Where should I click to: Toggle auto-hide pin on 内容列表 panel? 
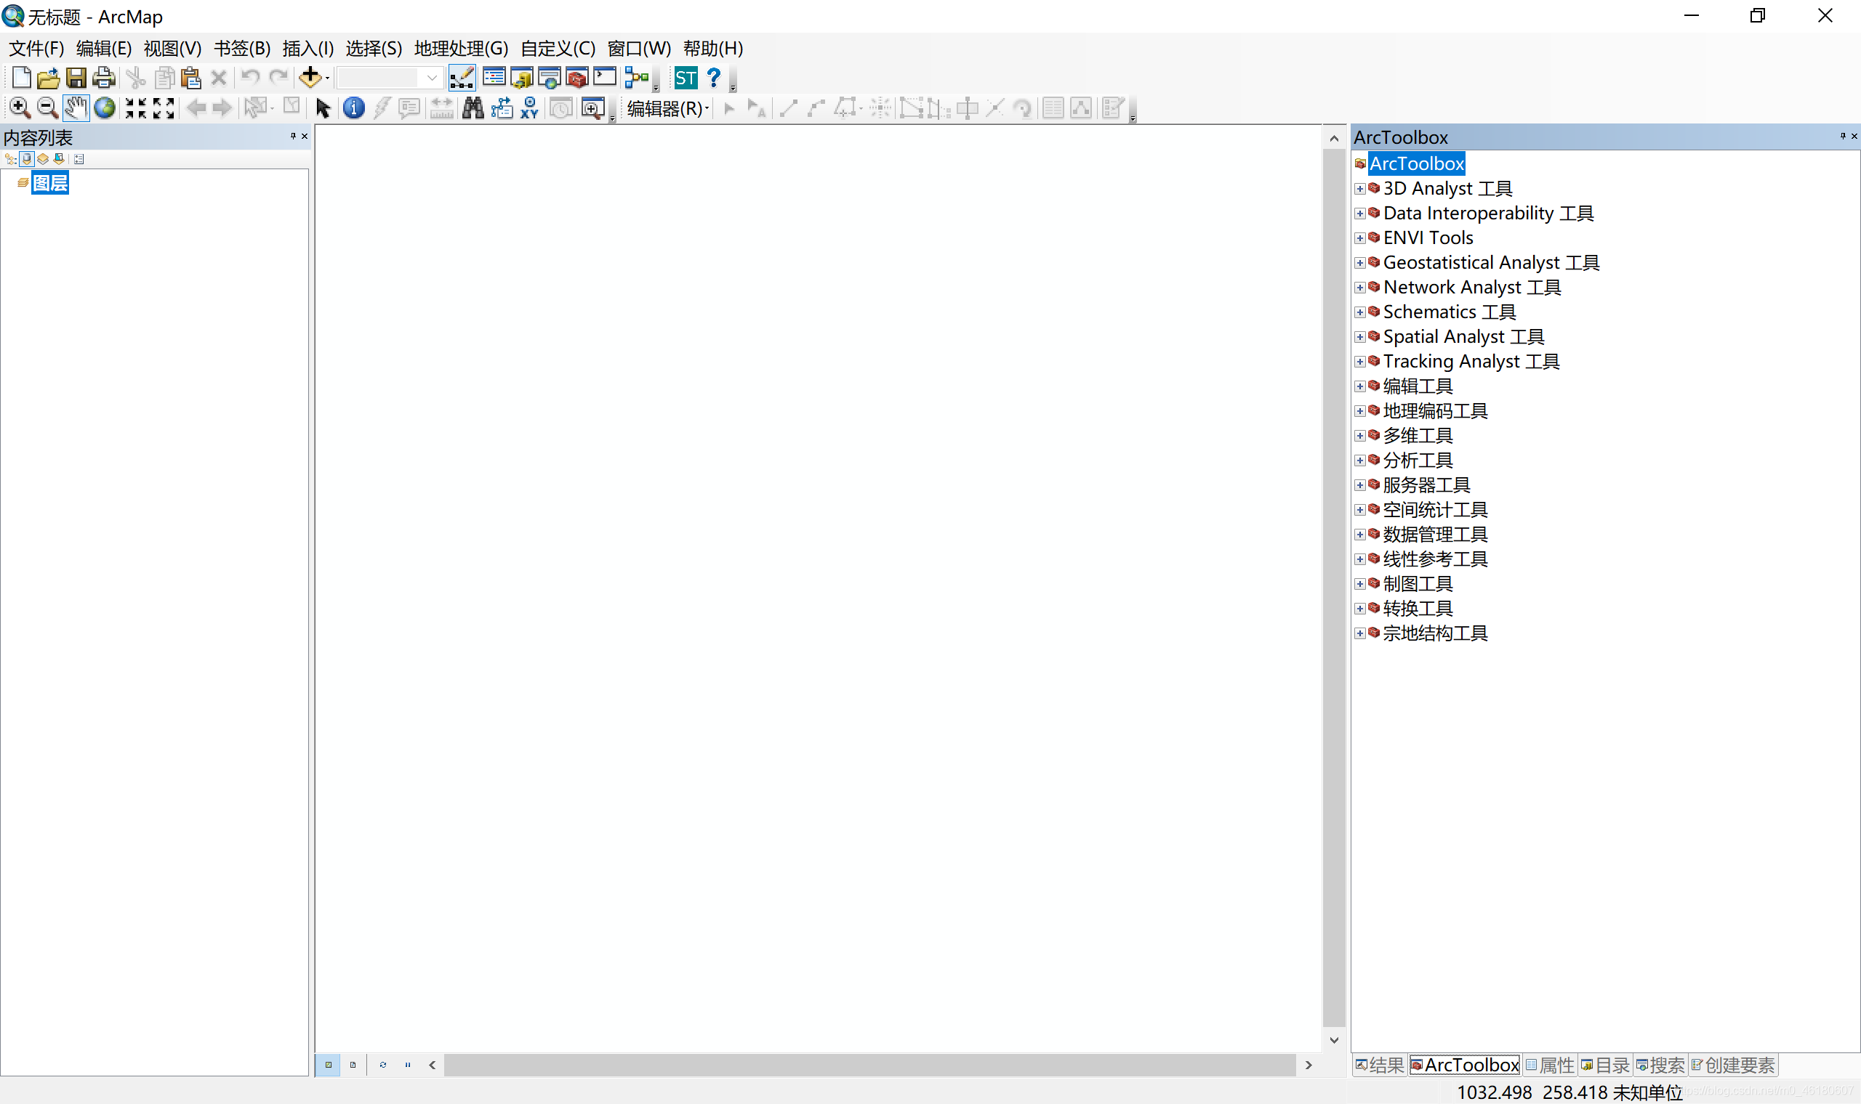[293, 136]
